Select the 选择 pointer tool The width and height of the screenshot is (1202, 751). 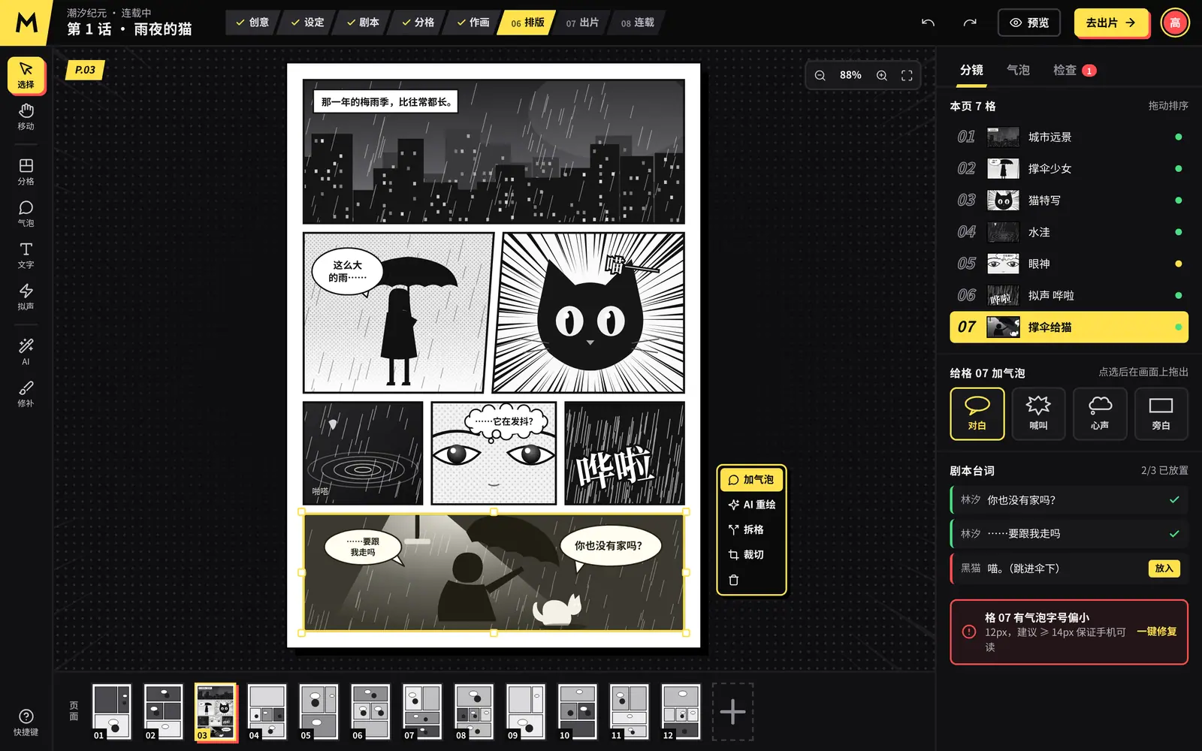26,75
